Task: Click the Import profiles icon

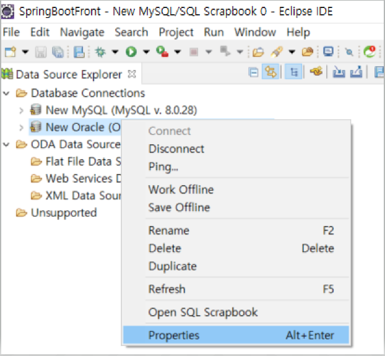Action: [x=339, y=72]
